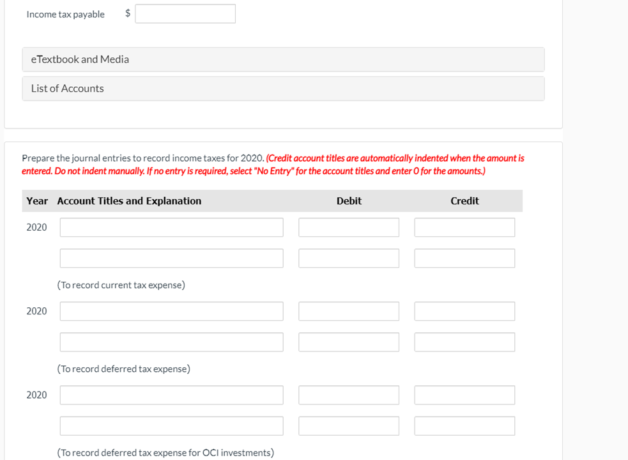The height and width of the screenshot is (460, 628).
Task: Open the eTextbook and Media panel
Action: (283, 59)
